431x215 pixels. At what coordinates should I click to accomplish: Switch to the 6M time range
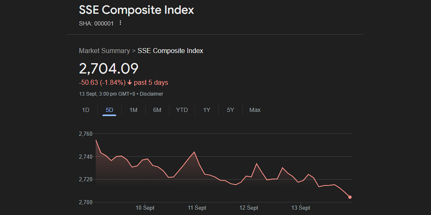coord(157,110)
